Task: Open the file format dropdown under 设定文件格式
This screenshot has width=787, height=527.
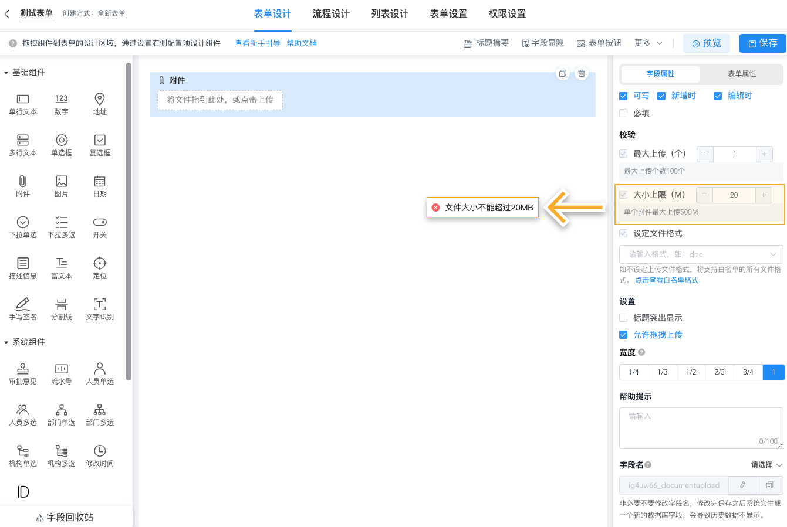Action: coord(701,254)
